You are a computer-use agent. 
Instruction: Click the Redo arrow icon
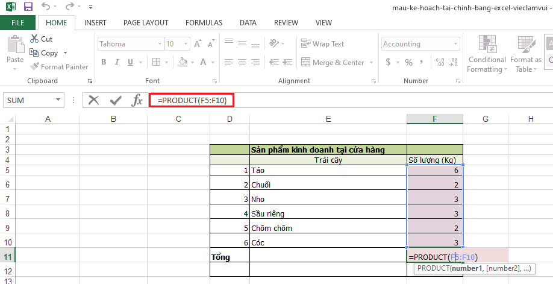(70, 6)
